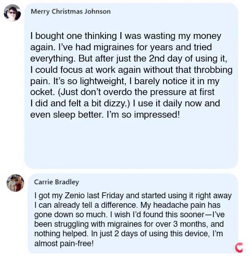The image size is (249, 258).
Task: Click 'even sleep better' in Merry's comment
Action: [x=67, y=115]
